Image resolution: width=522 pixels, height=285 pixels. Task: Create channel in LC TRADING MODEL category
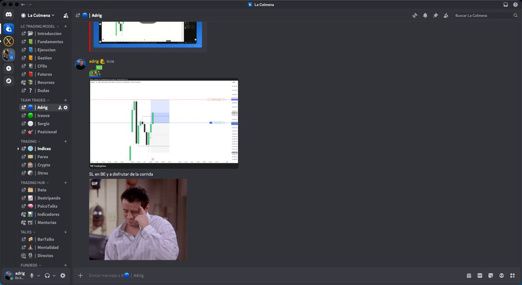[66, 26]
